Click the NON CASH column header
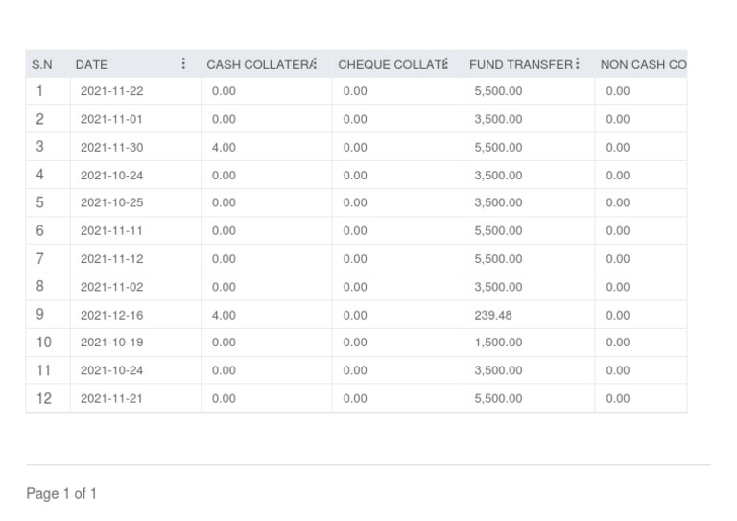This screenshot has width=737, height=521. click(x=642, y=64)
